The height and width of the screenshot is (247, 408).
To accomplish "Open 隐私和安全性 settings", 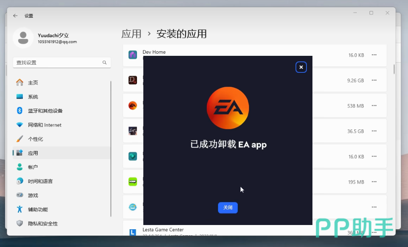I will point(43,223).
